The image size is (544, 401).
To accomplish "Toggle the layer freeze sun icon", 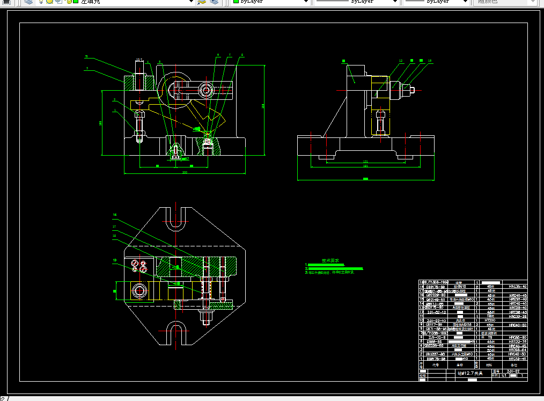I will coord(49,2).
